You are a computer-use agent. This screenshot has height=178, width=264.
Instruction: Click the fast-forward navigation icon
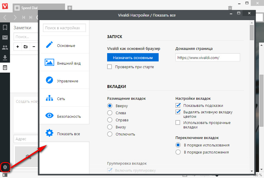tap(31, 17)
